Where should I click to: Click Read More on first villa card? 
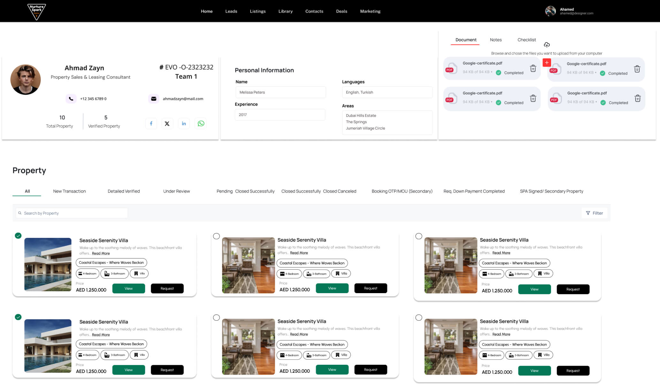point(101,254)
